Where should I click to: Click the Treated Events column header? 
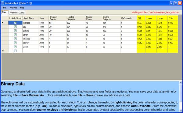pos(57,18)
